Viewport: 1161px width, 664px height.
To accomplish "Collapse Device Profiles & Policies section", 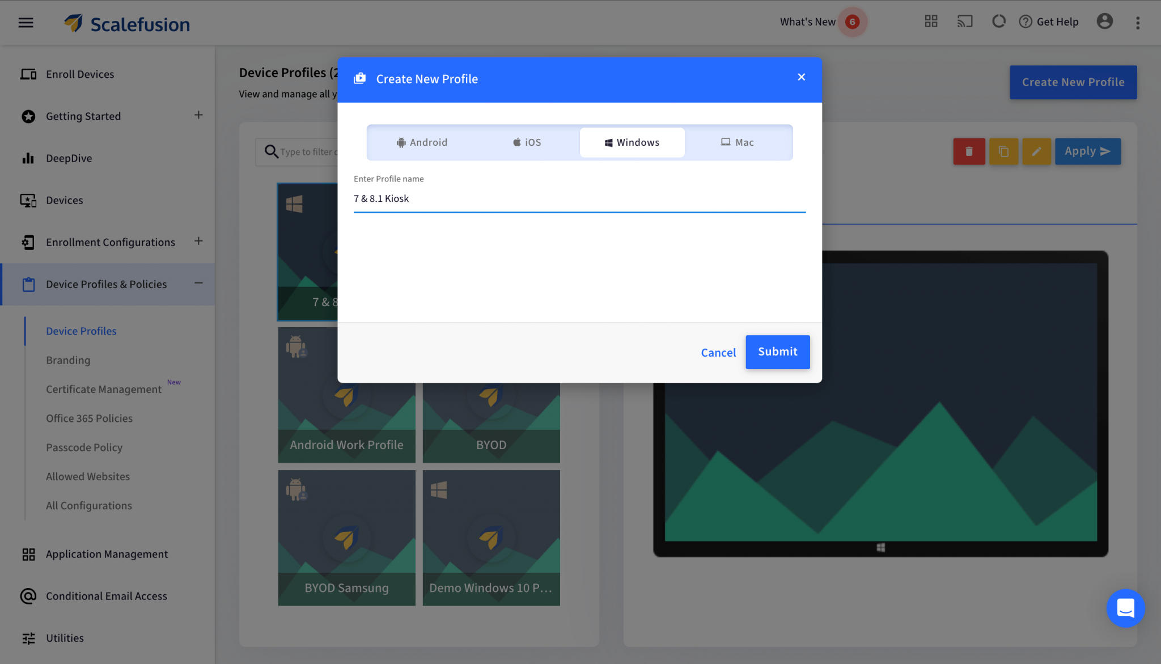I will point(198,283).
